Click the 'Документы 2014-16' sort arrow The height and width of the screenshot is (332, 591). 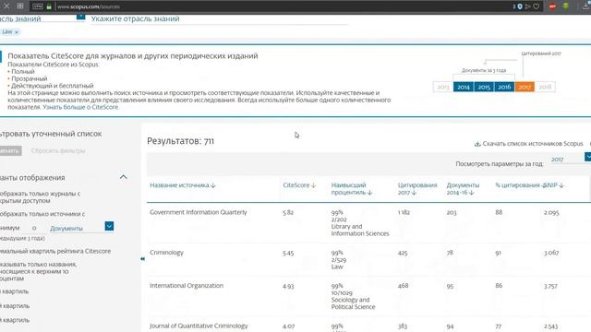(472, 193)
